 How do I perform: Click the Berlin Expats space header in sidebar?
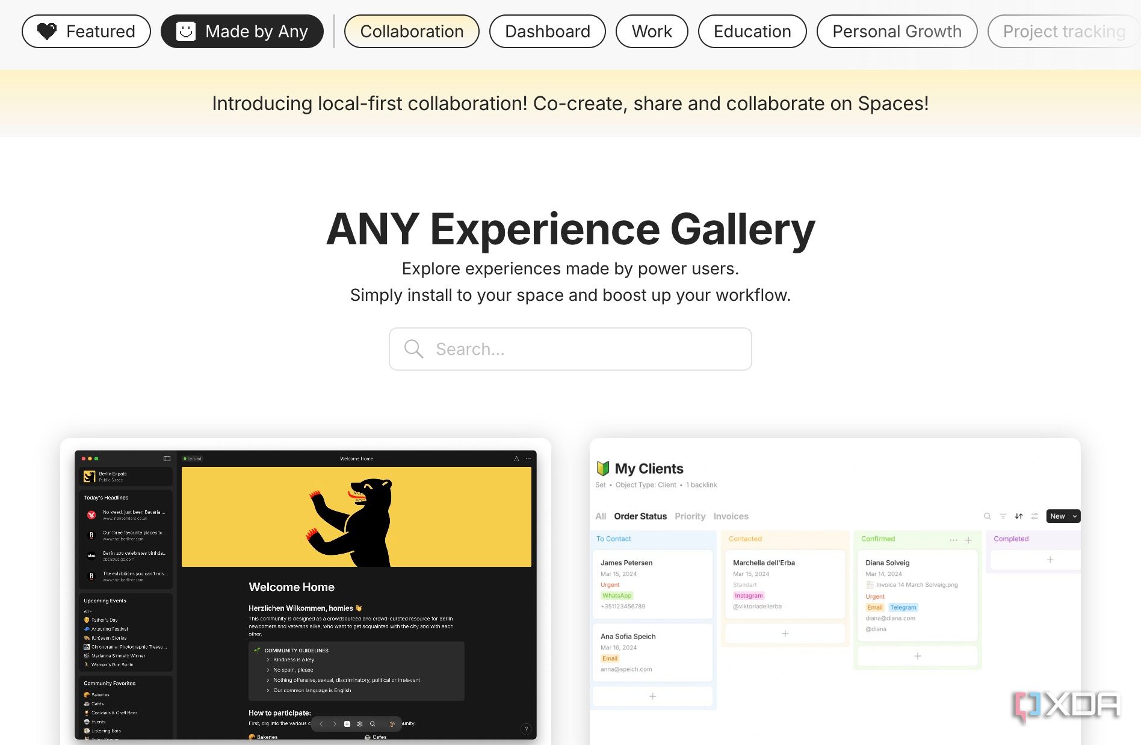tap(126, 477)
